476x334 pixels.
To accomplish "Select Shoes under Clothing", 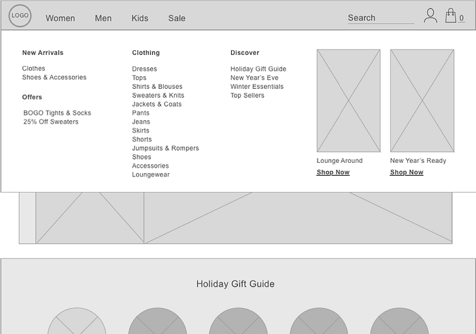I will 141,157.
